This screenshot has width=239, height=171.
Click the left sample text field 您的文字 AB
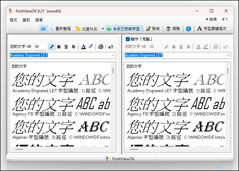click(x=20, y=47)
